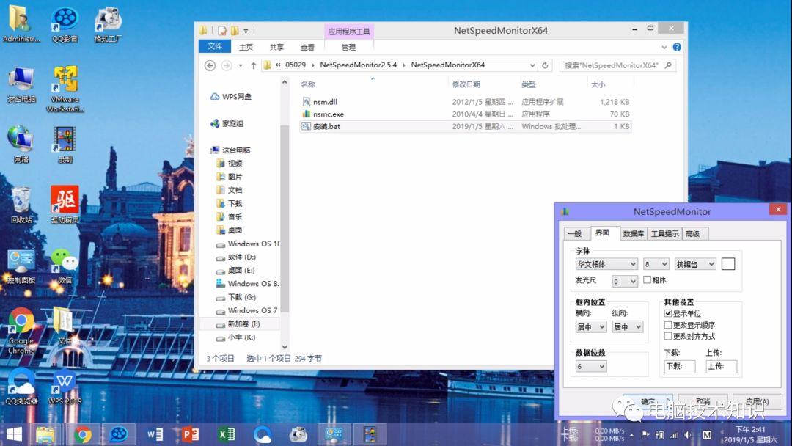Sort files by 名称 column header
Image resolution: width=792 pixels, height=446 pixels.
(308, 84)
